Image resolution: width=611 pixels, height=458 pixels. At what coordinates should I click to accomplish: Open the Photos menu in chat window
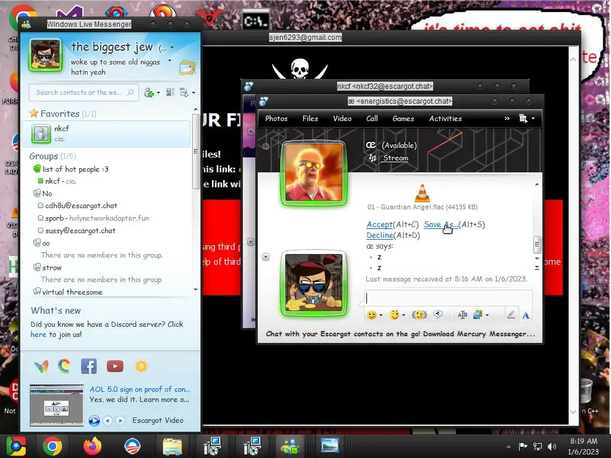[x=276, y=119]
